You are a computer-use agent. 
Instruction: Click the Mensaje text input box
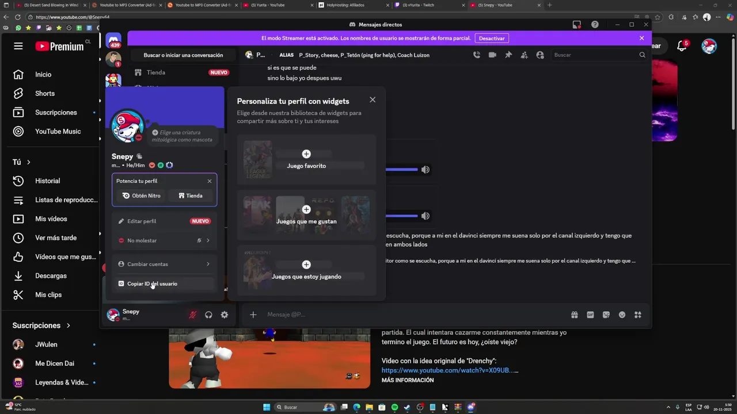[415, 315]
